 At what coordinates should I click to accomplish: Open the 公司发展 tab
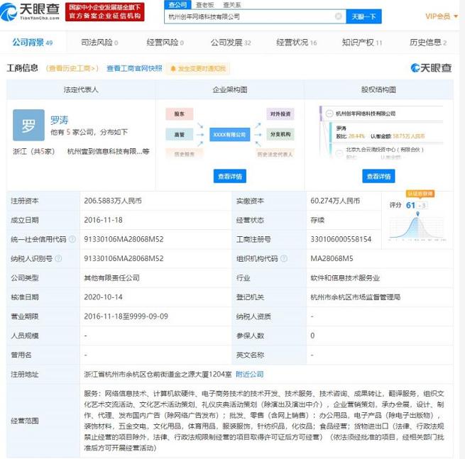(231, 43)
